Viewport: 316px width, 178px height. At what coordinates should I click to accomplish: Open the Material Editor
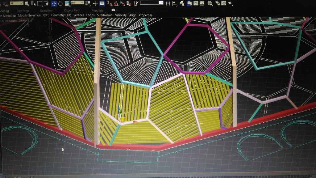(x=210, y=3)
